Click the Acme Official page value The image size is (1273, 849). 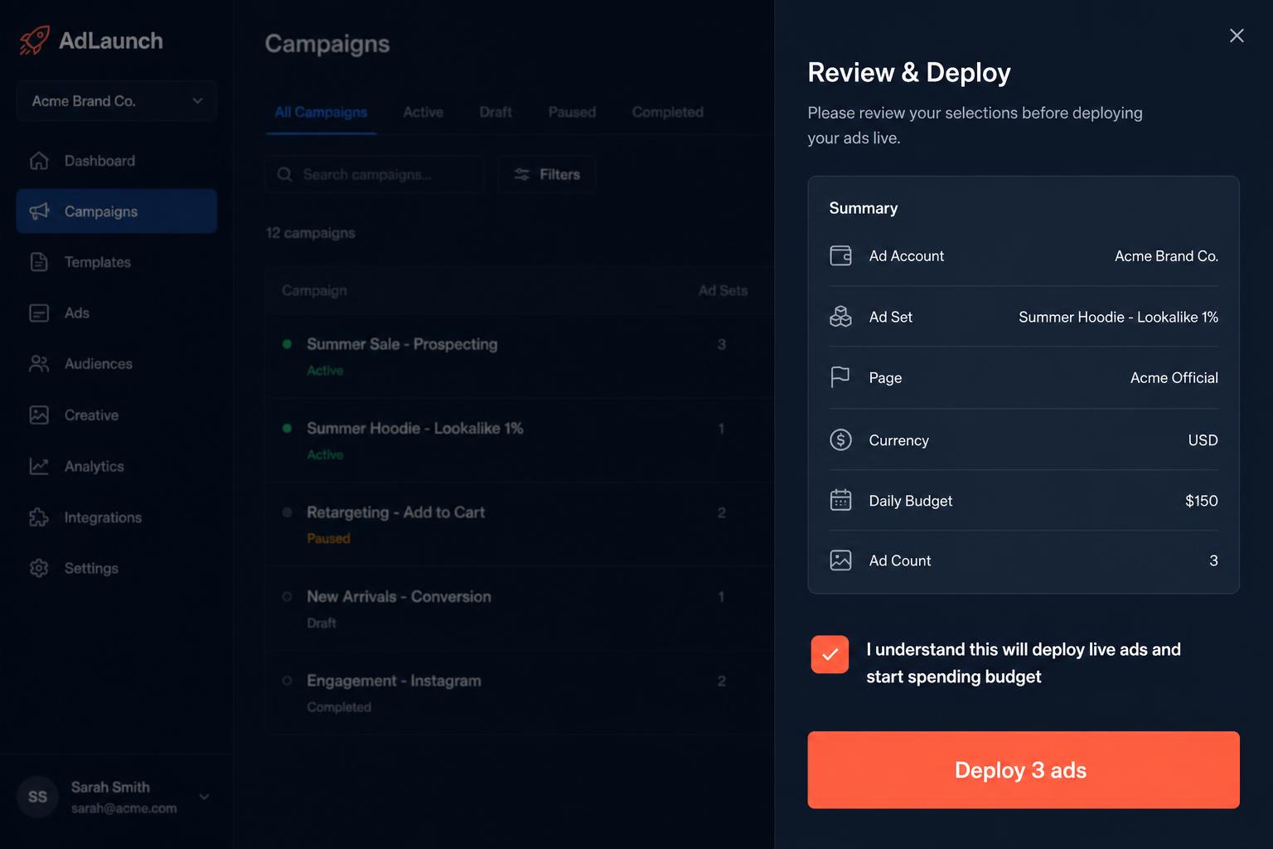[x=1174, y=377]
